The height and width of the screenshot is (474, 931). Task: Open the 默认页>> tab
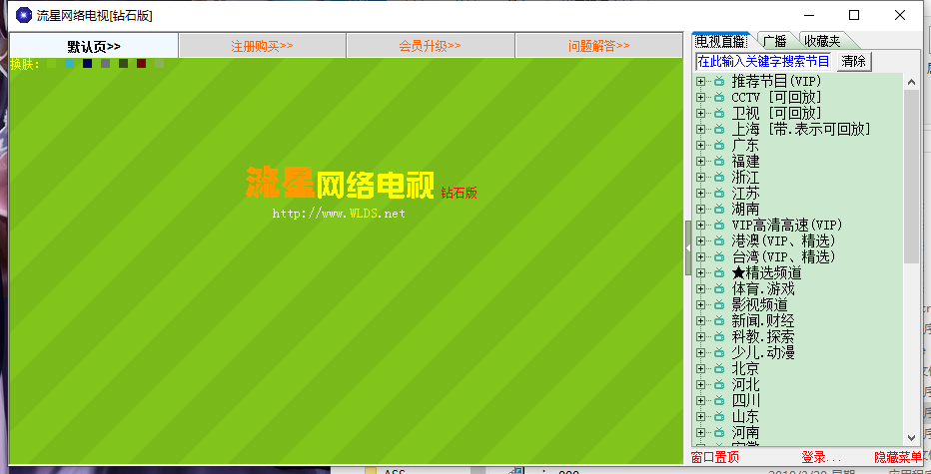pos(94,46)
